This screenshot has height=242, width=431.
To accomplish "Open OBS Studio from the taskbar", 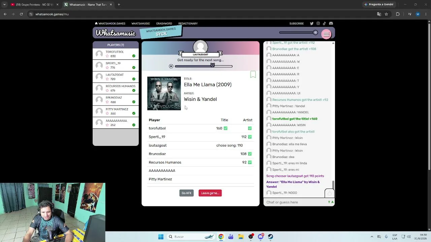I will pos(251,237).
